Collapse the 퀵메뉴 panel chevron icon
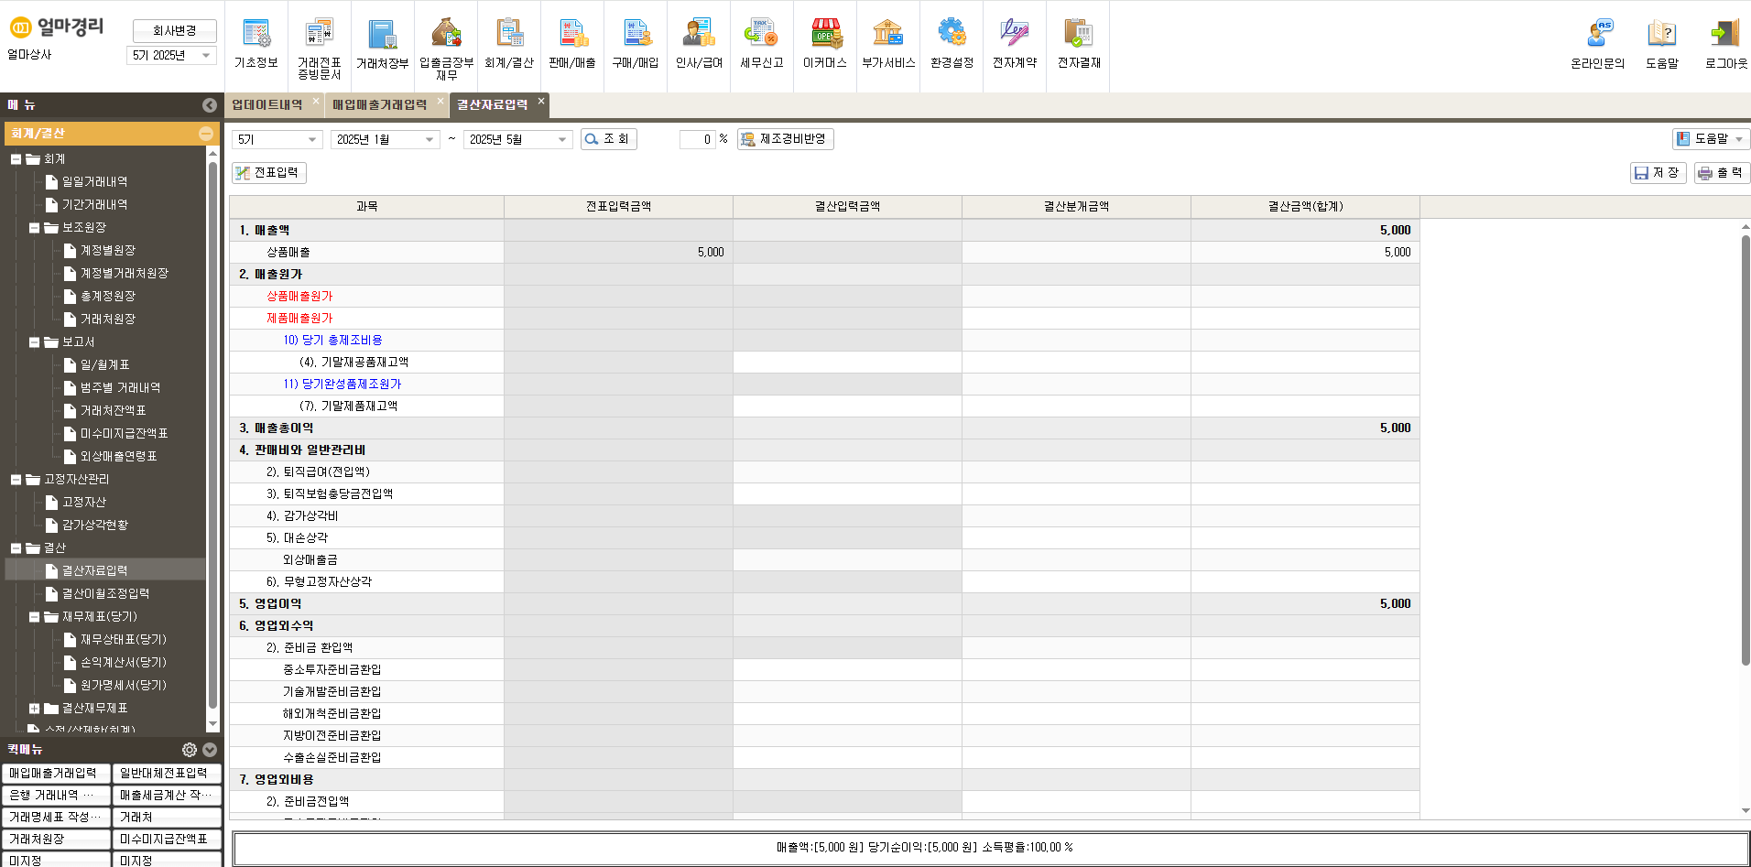1751x867 pixels. point(210,750)
